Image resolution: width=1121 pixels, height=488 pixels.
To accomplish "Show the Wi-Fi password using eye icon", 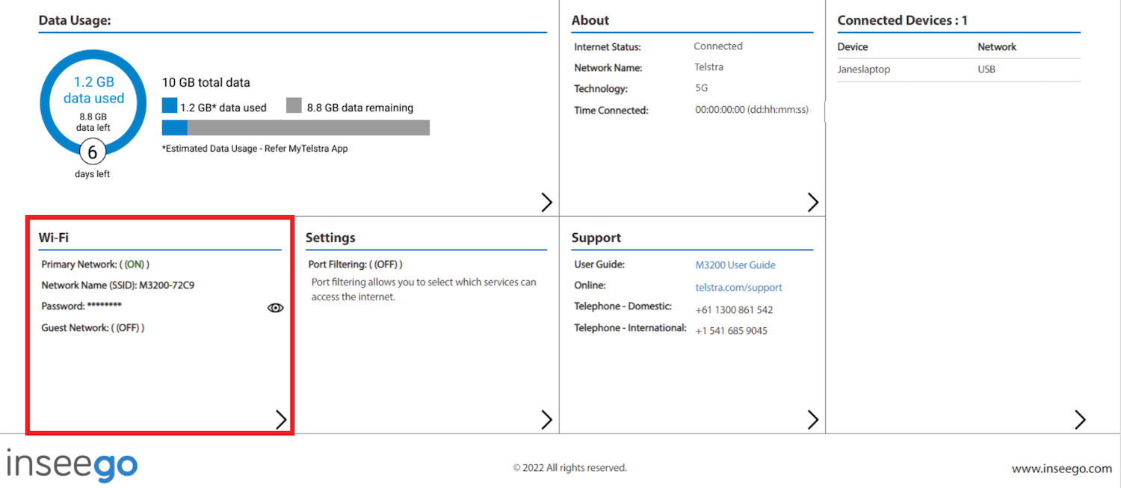I will point(276,308).
